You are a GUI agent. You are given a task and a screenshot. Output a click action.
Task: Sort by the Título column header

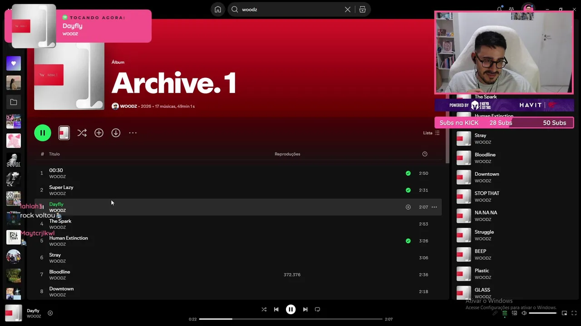coord(54,154)
